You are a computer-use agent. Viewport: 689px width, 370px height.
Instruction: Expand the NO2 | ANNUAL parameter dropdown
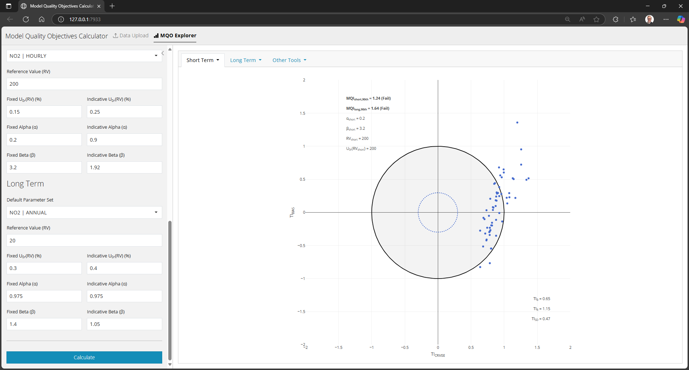(84, 213)
